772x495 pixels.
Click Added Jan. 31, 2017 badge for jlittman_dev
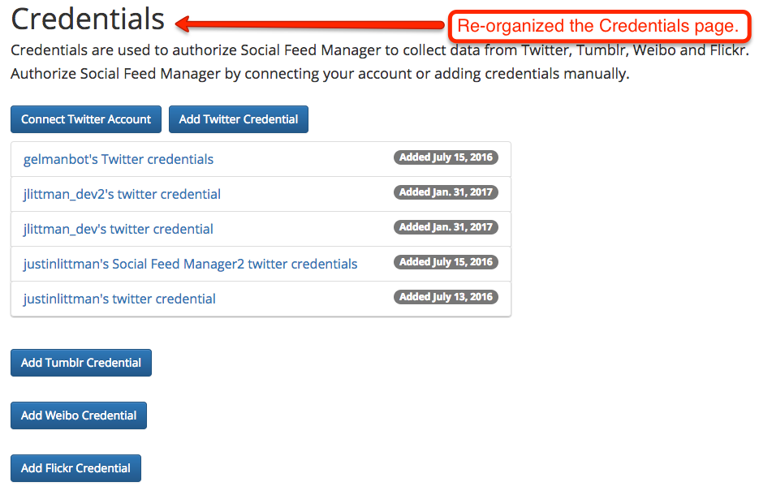tap(446, 227)
